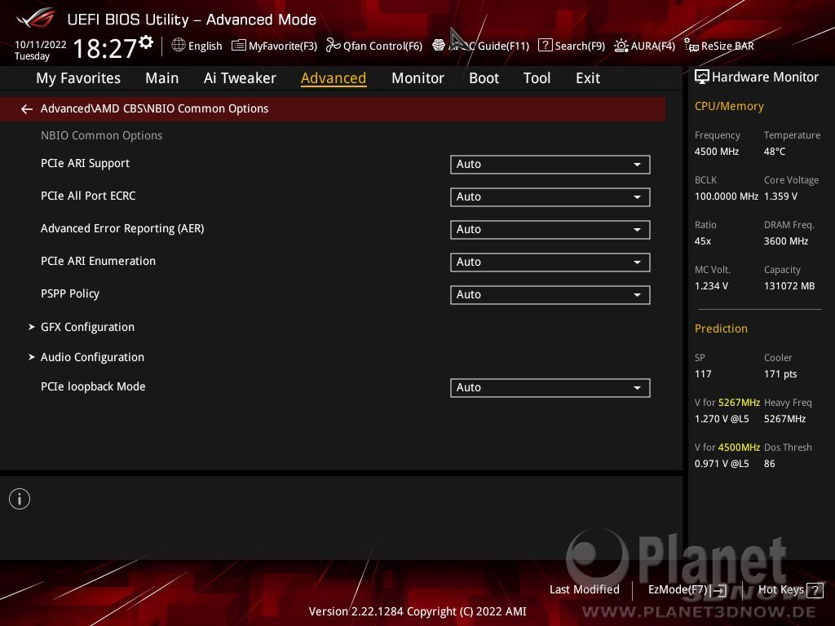
Task: Click the MyFavorite list icon
Action: (239, 46)
